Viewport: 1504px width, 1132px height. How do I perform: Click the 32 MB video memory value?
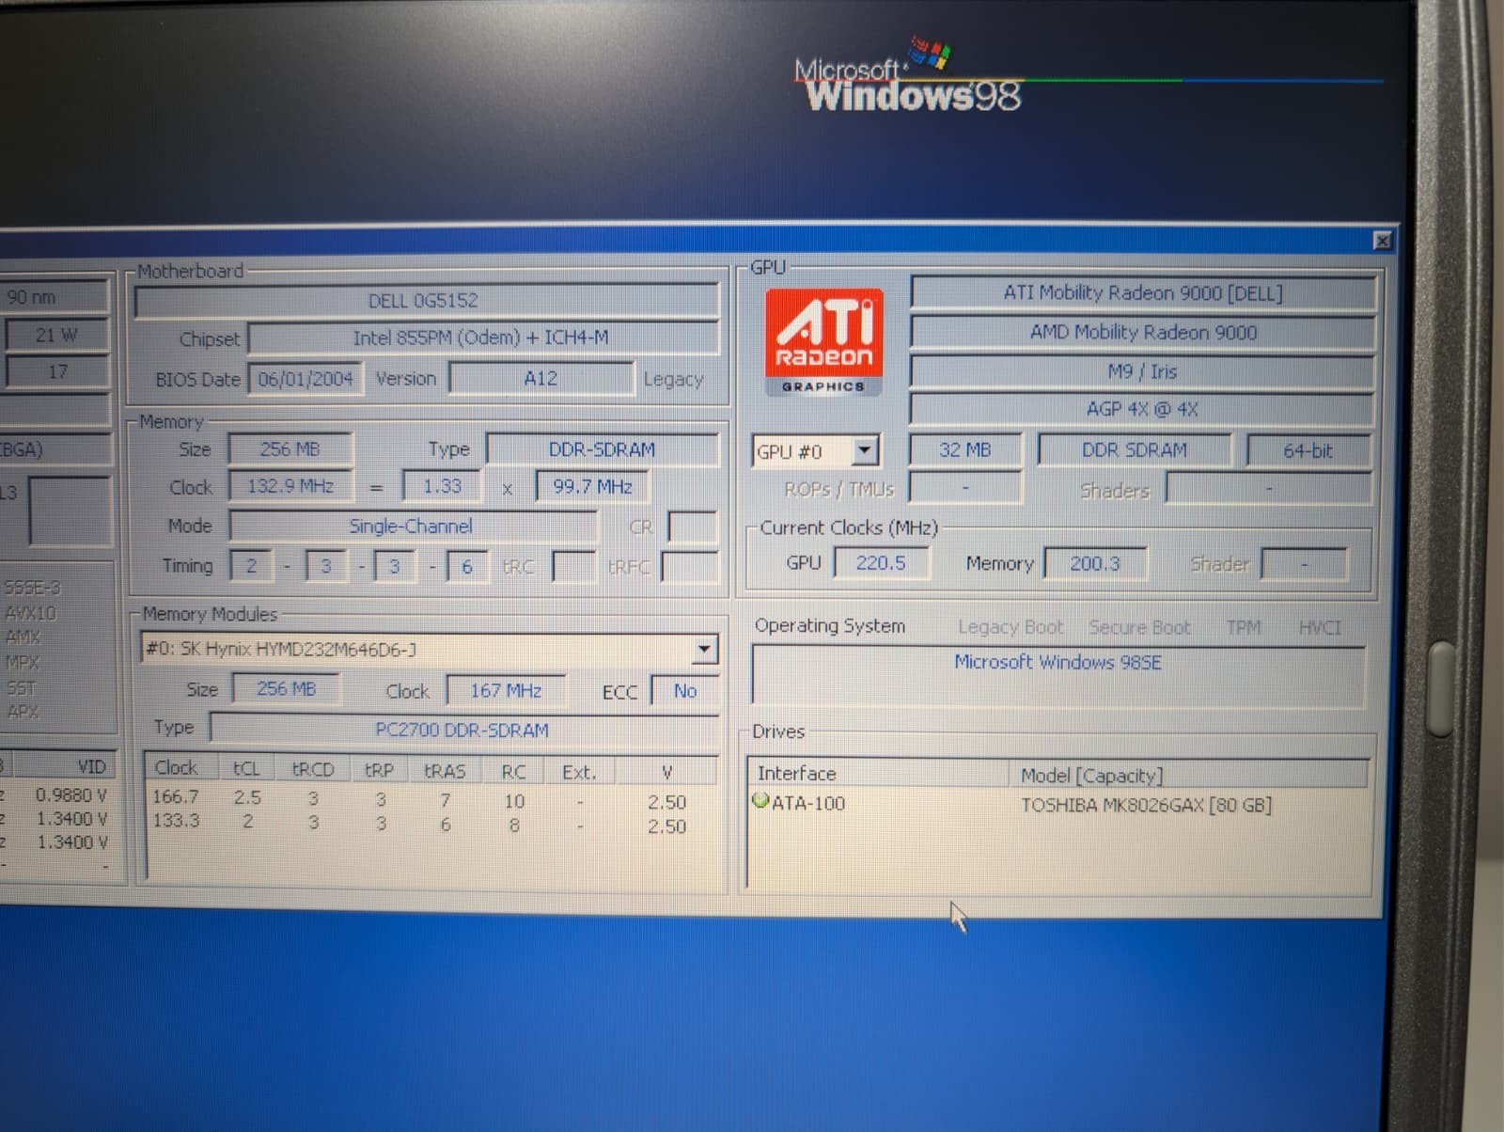click(964, 450)
